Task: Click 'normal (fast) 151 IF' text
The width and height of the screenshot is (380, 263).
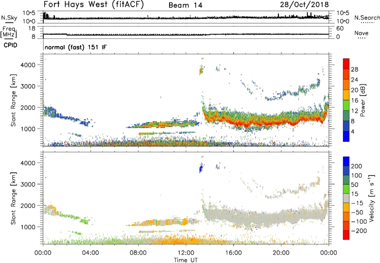Action: tap(76, 47)
